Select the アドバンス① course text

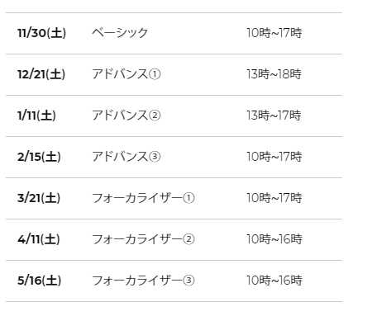tap(126, 74)
